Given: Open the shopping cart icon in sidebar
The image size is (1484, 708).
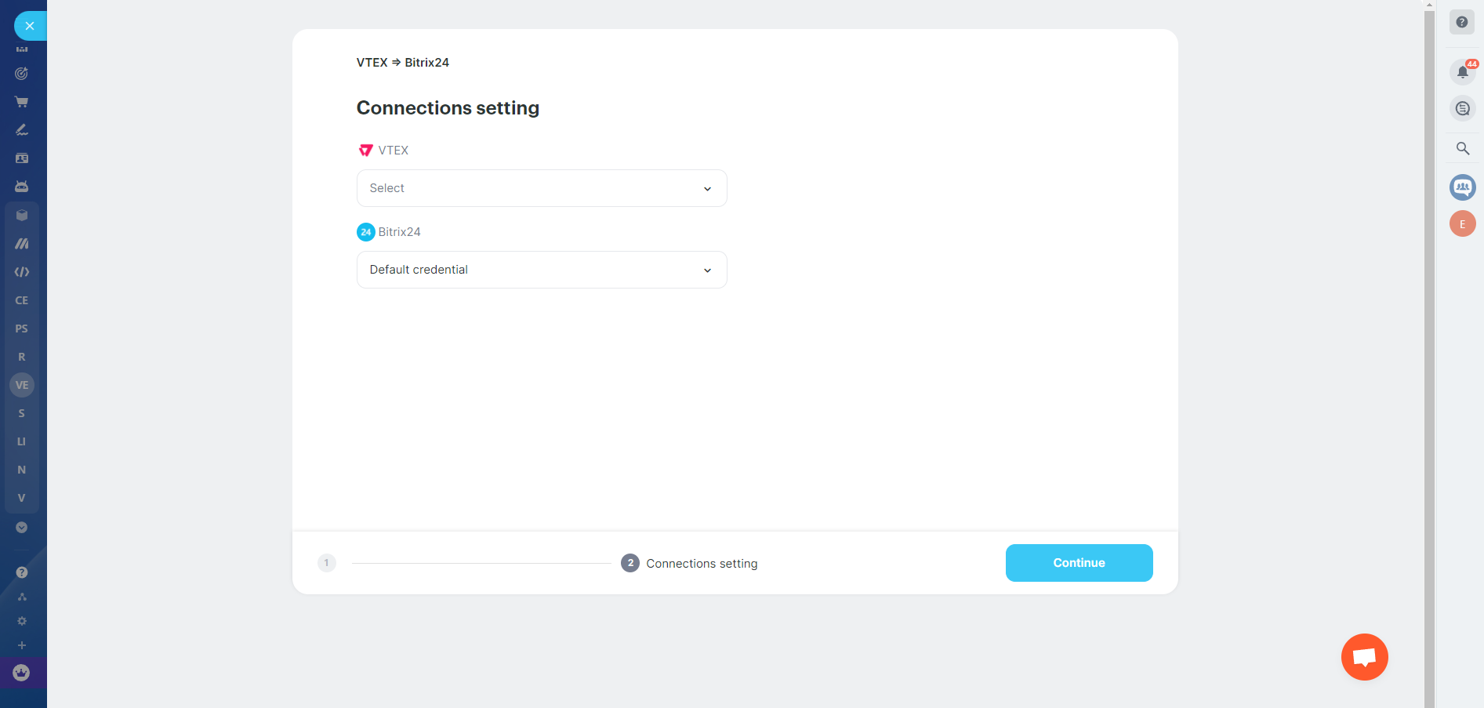Looking at the screenshot, I should [x=22, y=102].
